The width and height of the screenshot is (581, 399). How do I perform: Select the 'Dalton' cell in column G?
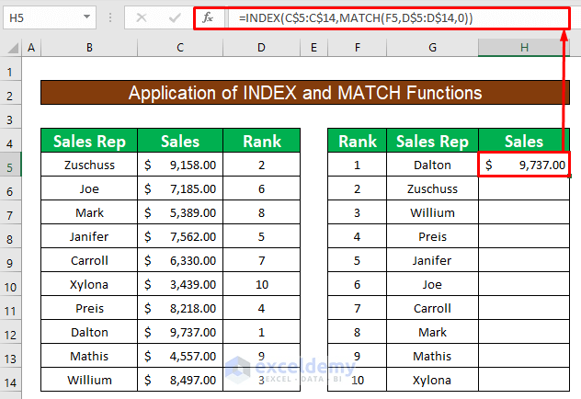[x=432, y=165]
